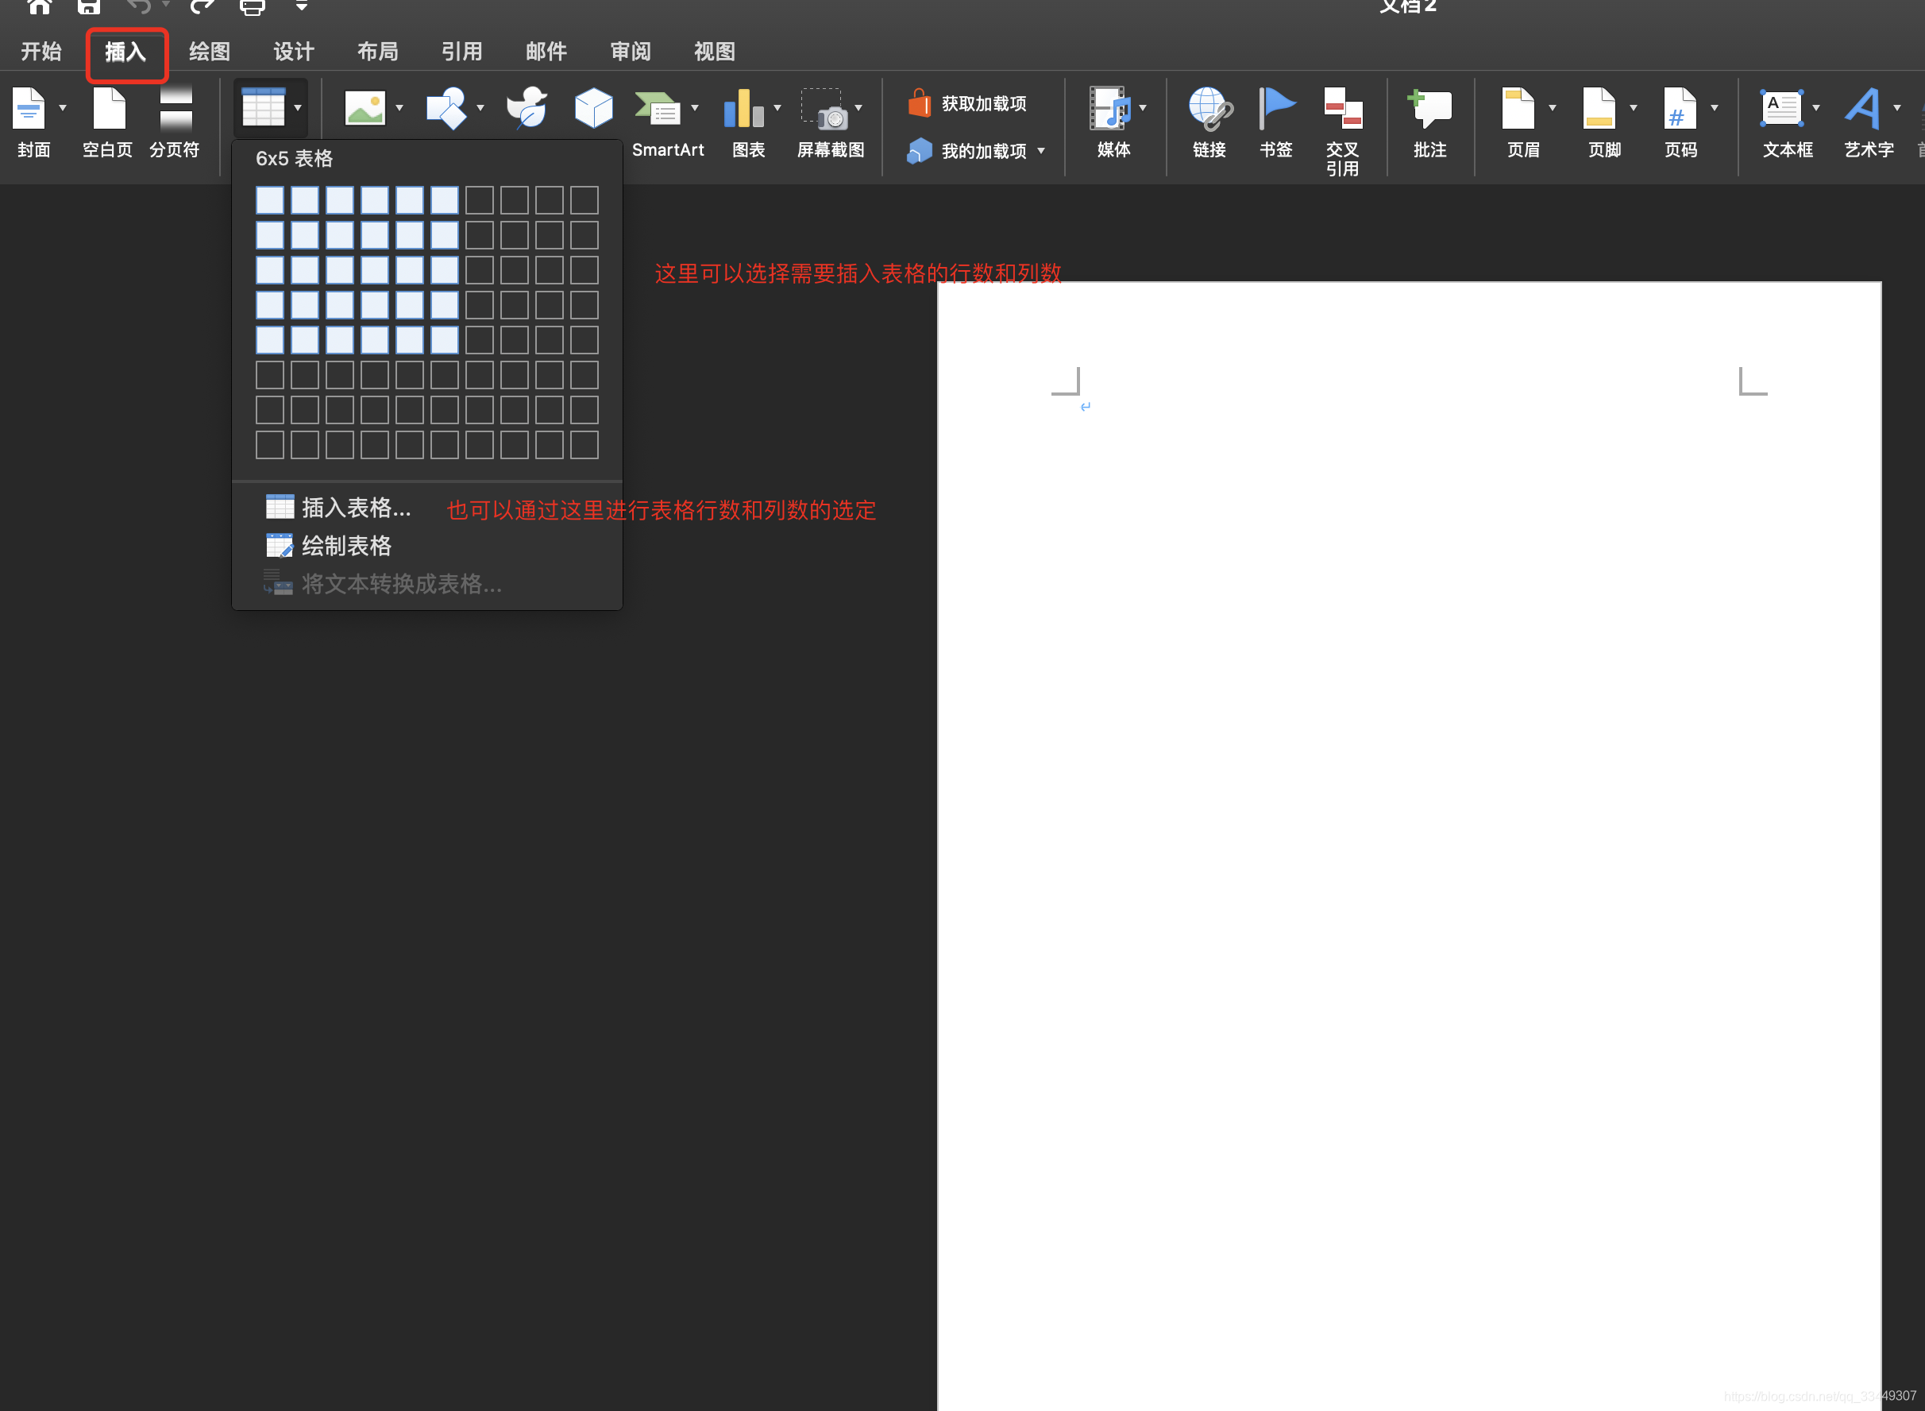The height and width of the screenshot is (1411, 1925).
Task: Open the page number (页码) dropdown arrow
Action: coord(1714,109)
